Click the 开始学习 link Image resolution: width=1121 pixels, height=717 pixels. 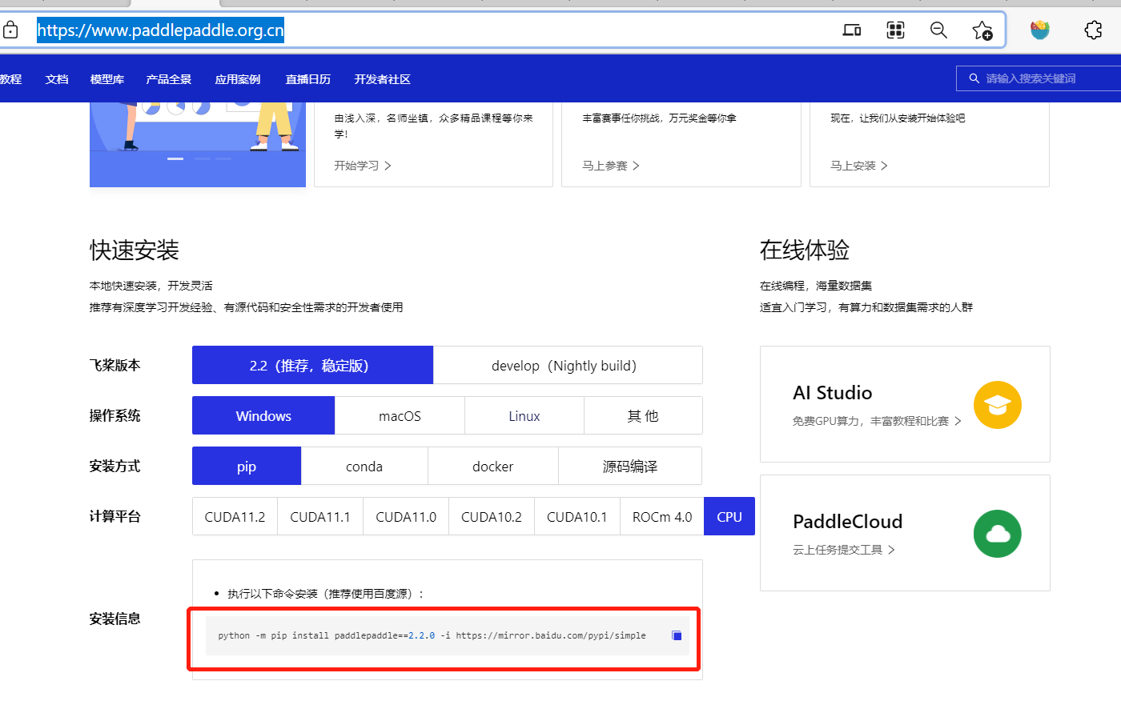tap(363, 166)
